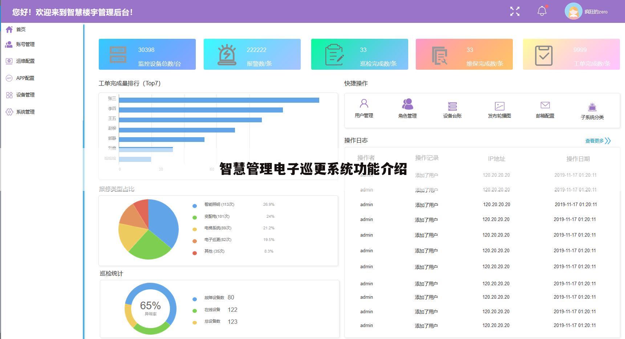Click the document search icon on 维保完成数 card
Viewport: 625px width, 339px height.
(x=439, y=56)
